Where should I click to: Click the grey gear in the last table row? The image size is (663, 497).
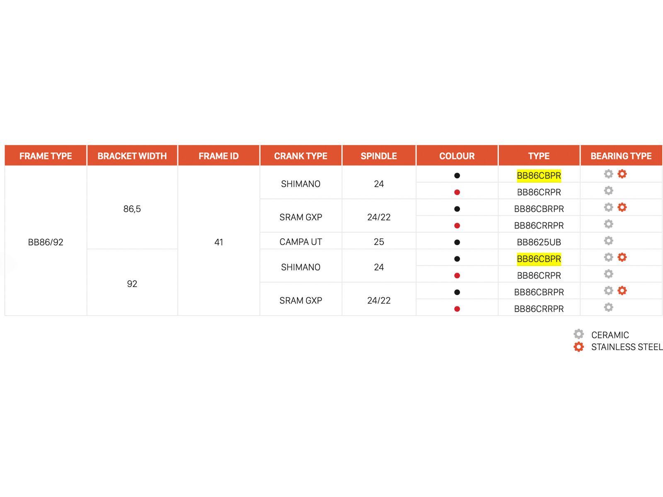(608, 307)
